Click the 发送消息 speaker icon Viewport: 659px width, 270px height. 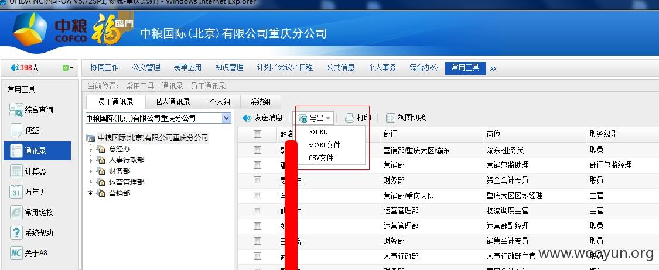[x=247, y=118]
